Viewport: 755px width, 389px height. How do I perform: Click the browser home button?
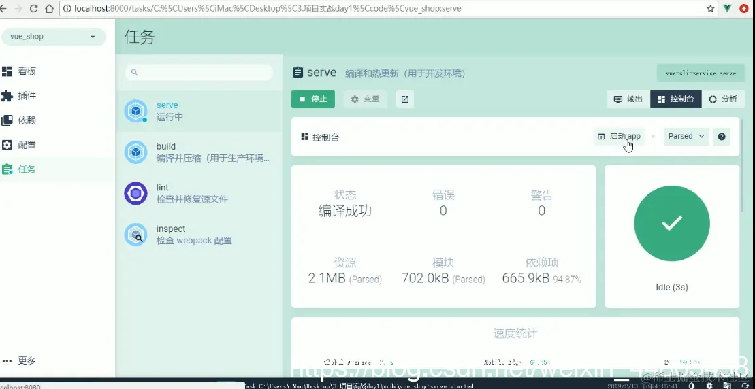(49, 8)
